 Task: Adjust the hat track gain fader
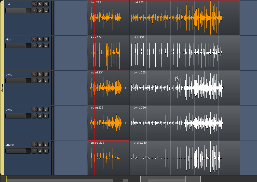click(18, 11)
